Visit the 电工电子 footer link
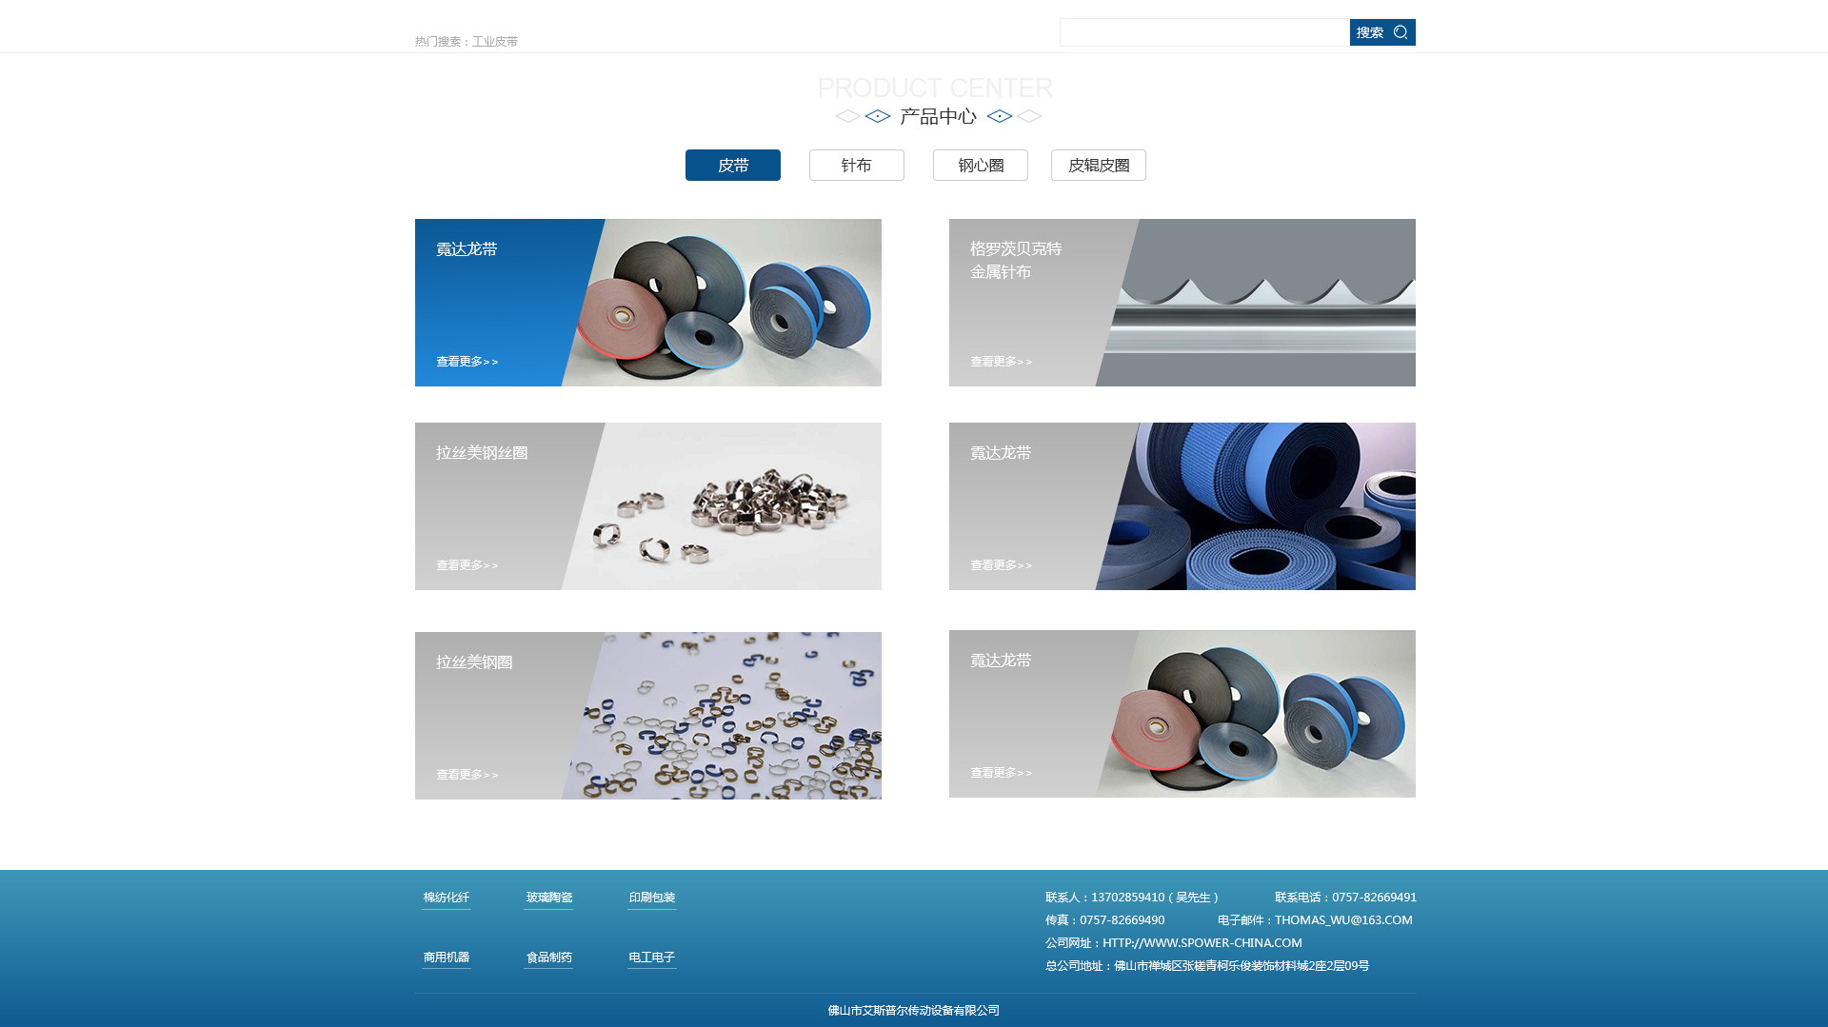This screenshot has width=1828, height=1027. click(x=651, y=958)
